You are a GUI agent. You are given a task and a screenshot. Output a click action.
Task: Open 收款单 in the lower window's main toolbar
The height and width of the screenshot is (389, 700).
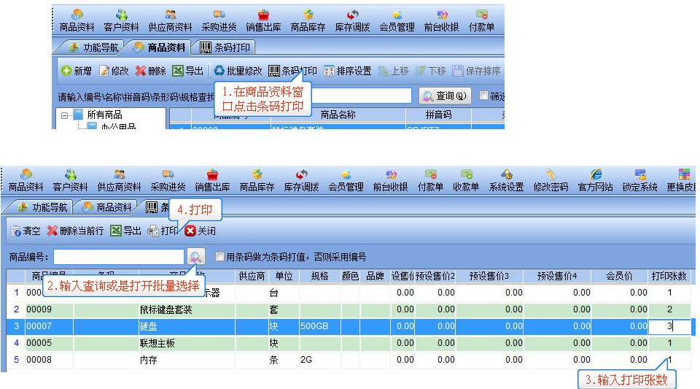(466, 180)
